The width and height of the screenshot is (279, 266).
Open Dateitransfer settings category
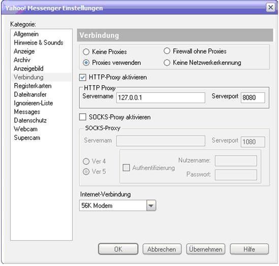(30, 94)
